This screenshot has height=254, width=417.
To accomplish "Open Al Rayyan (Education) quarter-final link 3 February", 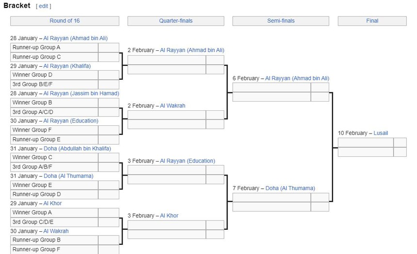I will [187, 161].
